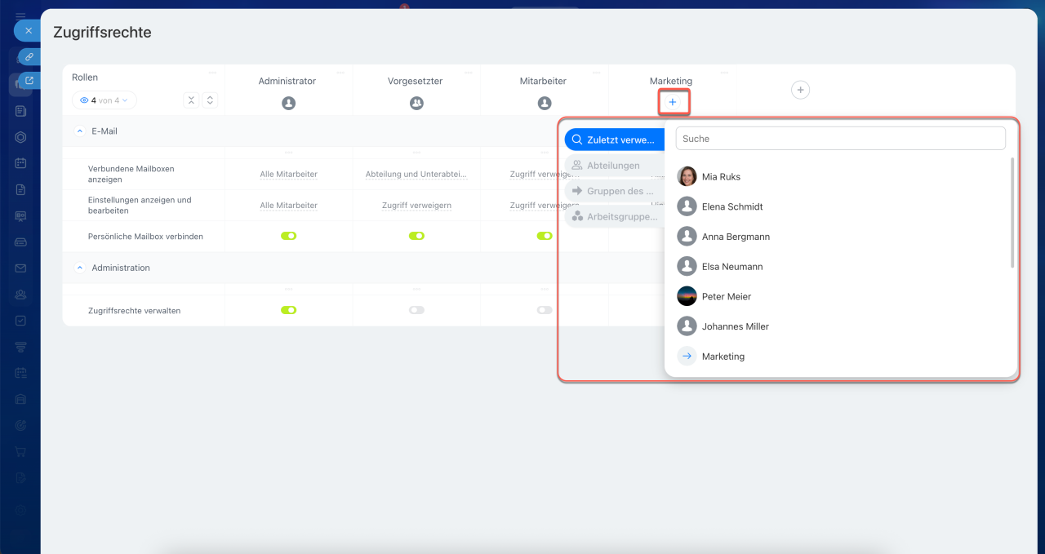Choose the Marketing department entry in list
The width and height of the screenshot is (1045, 554).
(723, 357)
